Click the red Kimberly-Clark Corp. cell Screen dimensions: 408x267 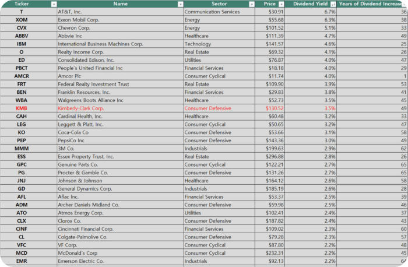point(120,108)
